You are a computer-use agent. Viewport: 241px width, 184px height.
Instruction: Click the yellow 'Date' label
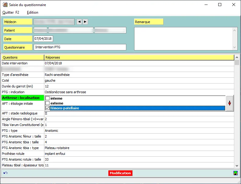coord(18,39)
